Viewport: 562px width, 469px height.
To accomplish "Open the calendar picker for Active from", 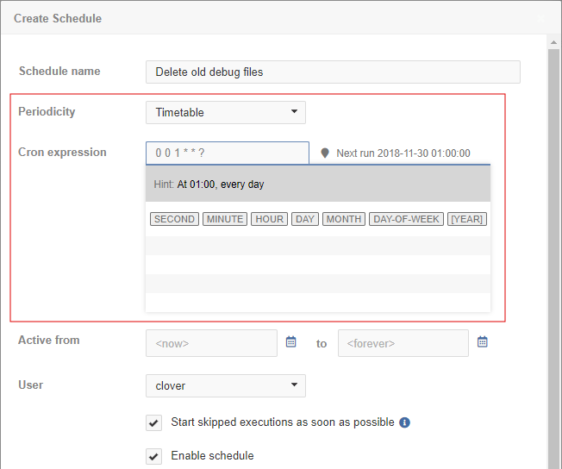I will (x=291, y=342).
